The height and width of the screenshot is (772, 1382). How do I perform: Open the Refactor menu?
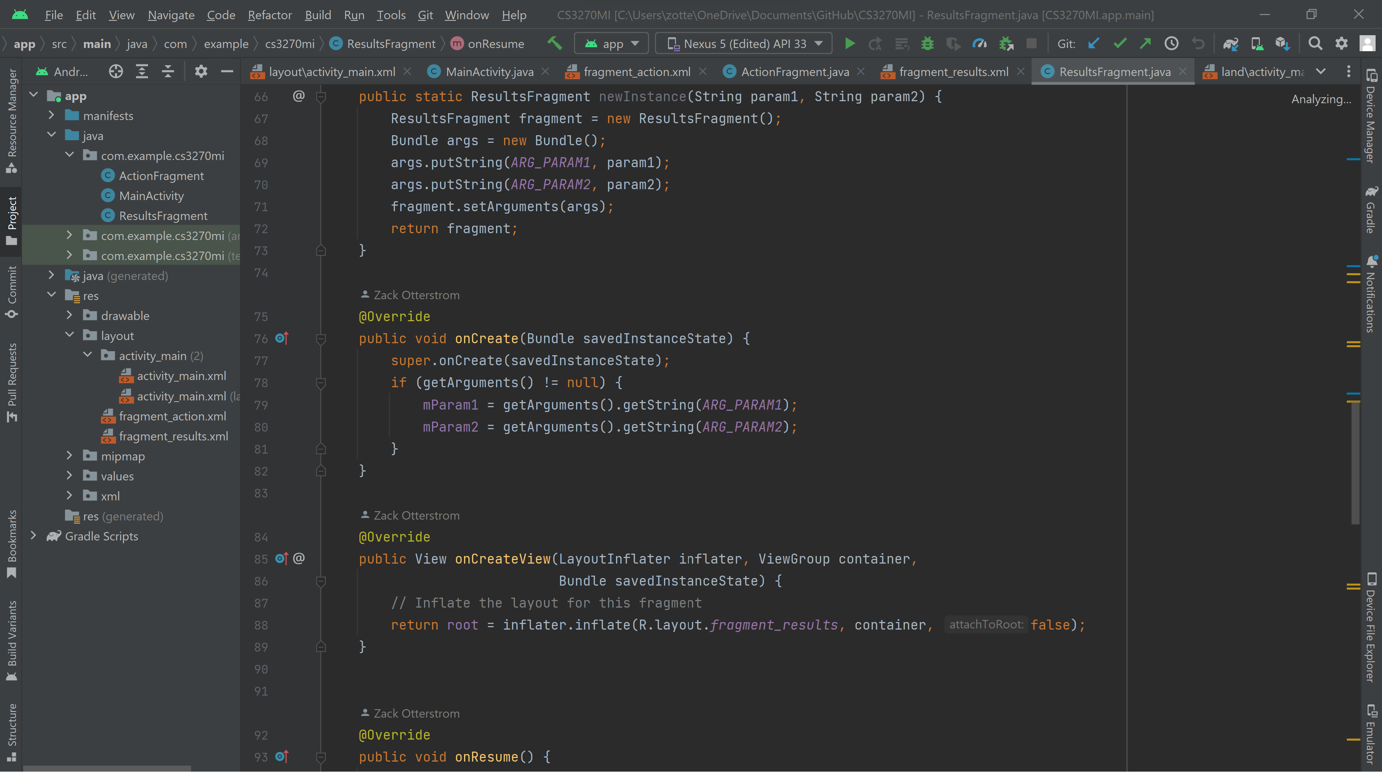point(269,15)
